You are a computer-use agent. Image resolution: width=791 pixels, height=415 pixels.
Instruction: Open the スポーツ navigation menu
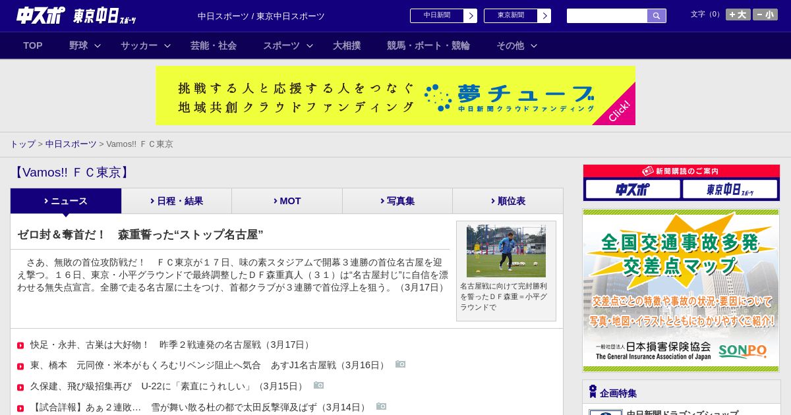point(281,45)
